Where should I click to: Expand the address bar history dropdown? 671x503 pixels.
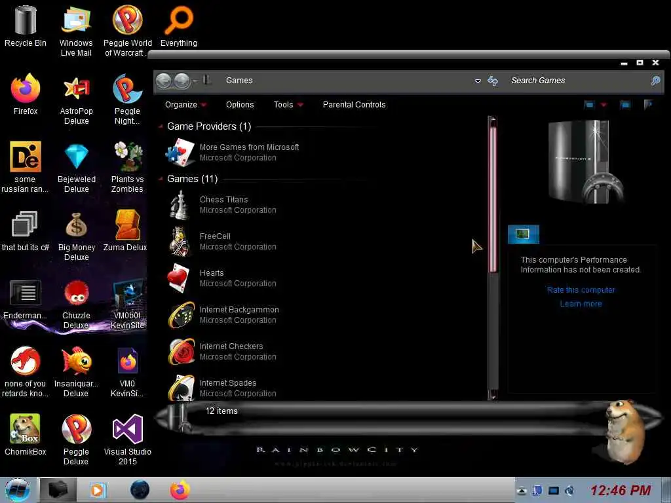pyautogui.click(x=478, y=81)
